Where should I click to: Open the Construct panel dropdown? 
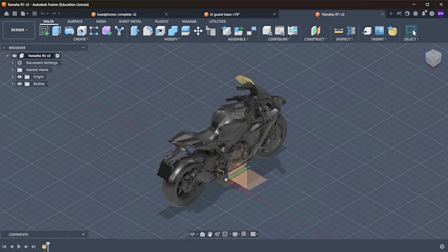(x=316, y=39)
